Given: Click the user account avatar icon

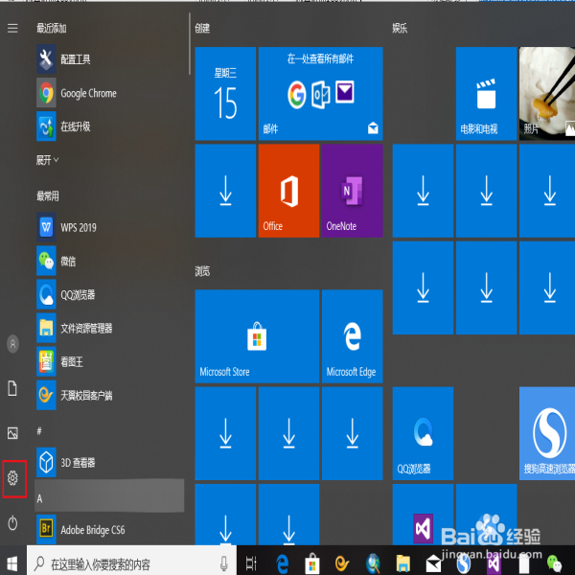Looking at the screenshot, I should coord(12,344).
